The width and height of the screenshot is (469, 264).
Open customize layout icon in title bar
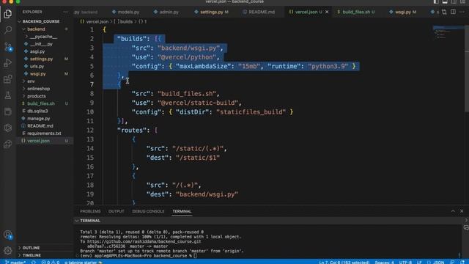462,1
